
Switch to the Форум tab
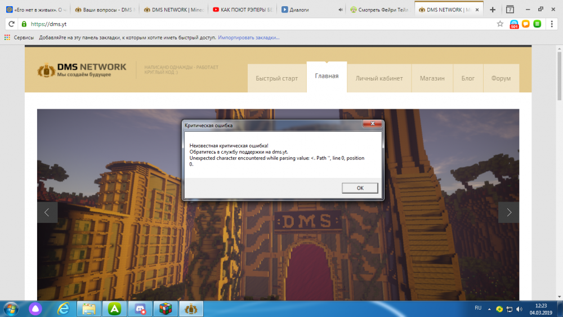coord(501,78)
